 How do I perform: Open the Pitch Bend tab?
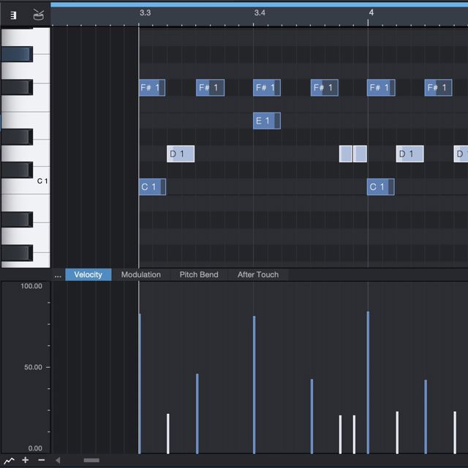[199, 275]
